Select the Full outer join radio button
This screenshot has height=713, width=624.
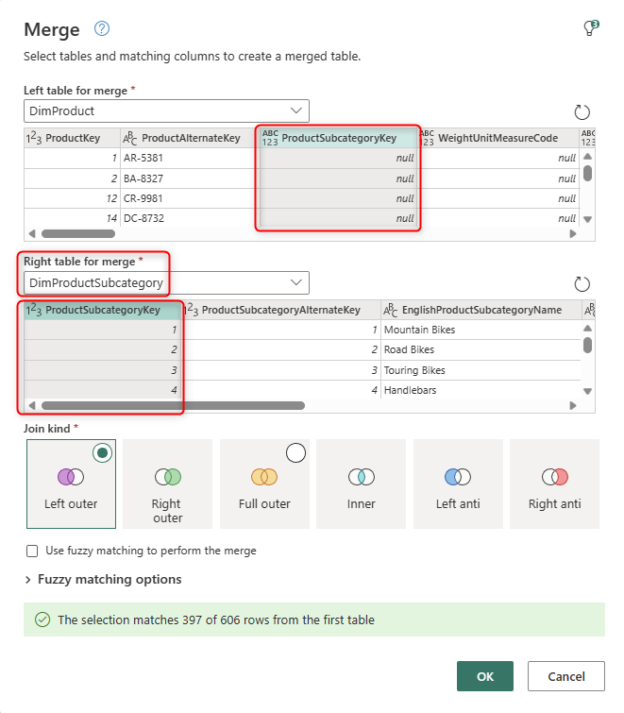tap(295, 453)
